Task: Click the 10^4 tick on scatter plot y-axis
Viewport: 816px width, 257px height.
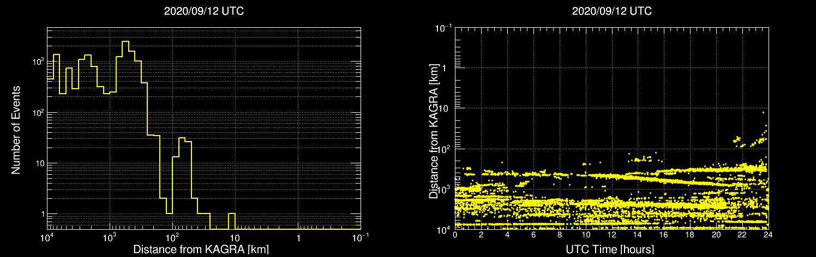Action: click(444, 229)
